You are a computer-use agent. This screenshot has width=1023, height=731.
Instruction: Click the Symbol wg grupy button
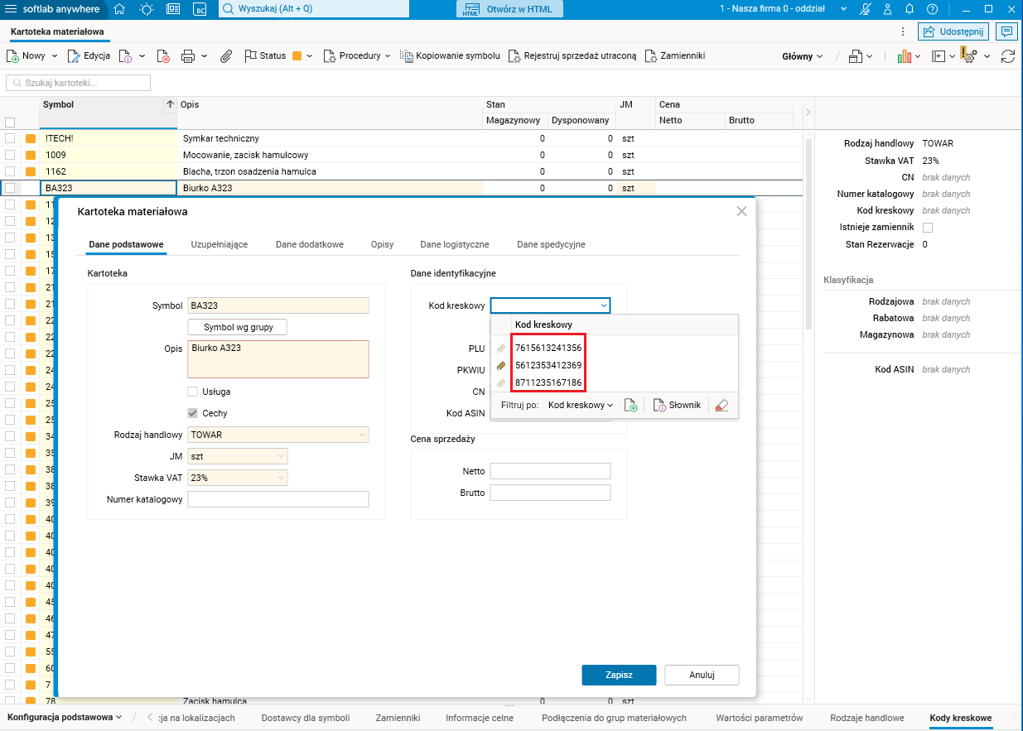point(237,327)
